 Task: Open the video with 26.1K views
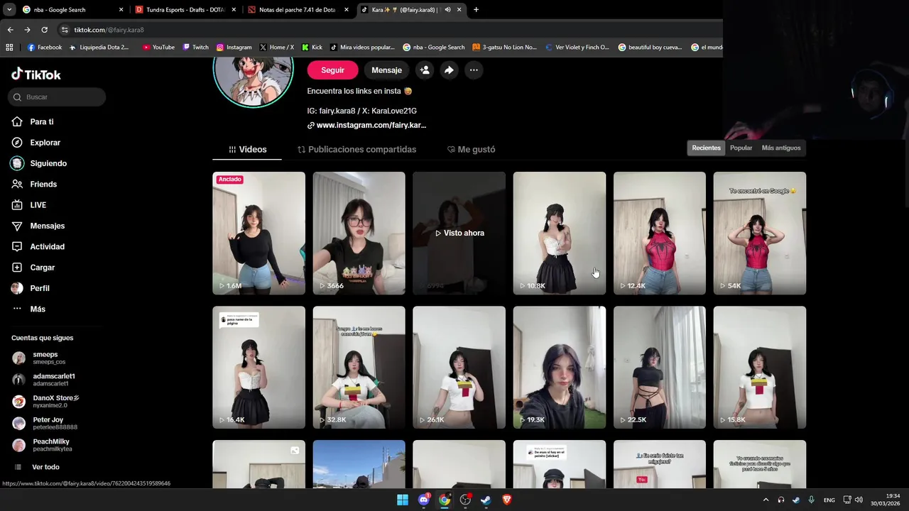tap(459, 368)
